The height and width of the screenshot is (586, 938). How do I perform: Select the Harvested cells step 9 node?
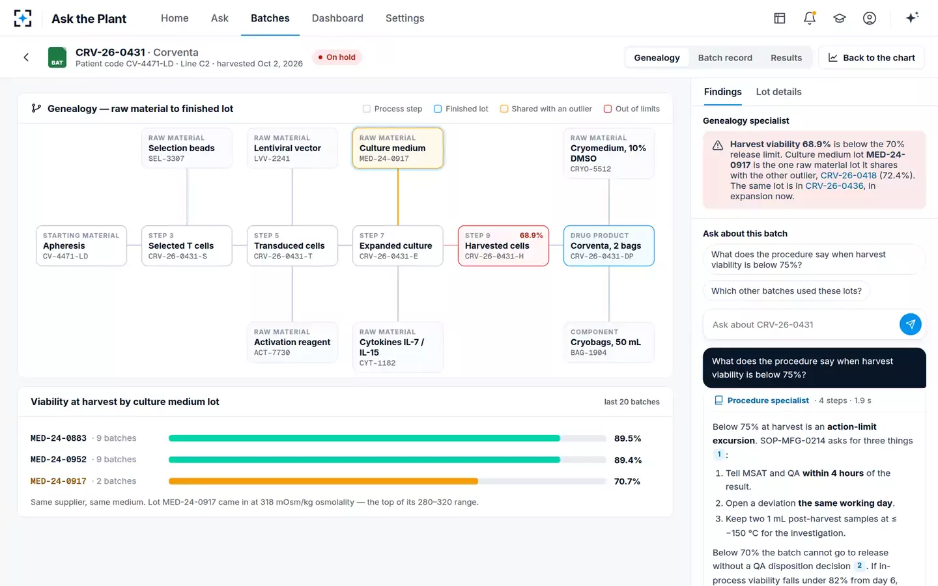[x=503, y=245]
